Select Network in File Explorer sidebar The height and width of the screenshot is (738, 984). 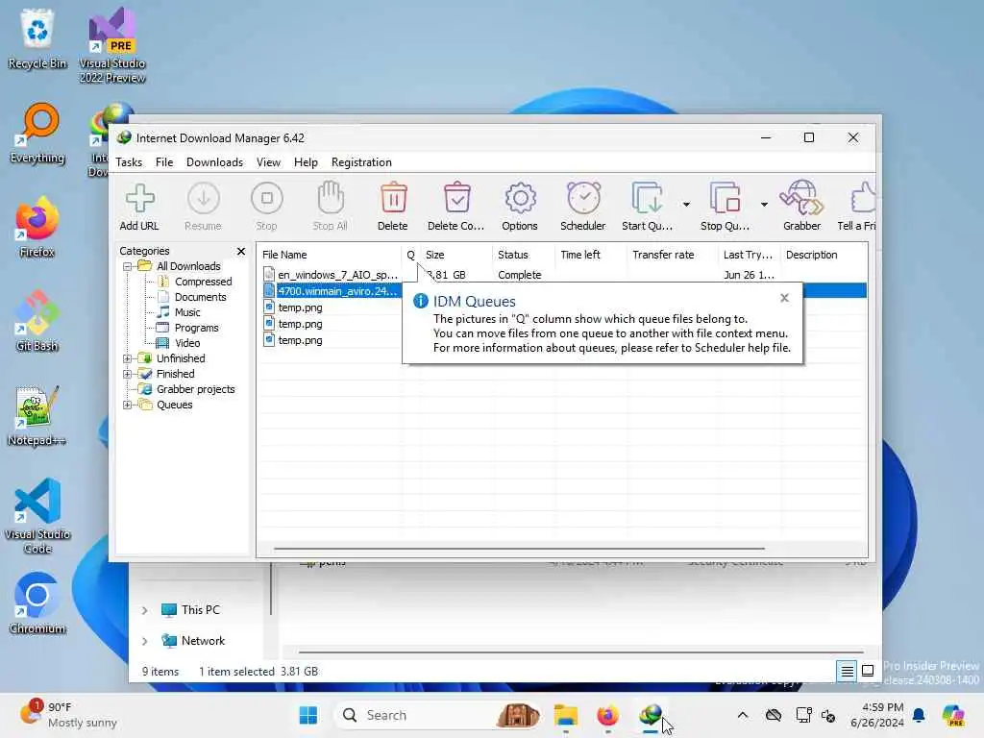[x=203, y=641]
